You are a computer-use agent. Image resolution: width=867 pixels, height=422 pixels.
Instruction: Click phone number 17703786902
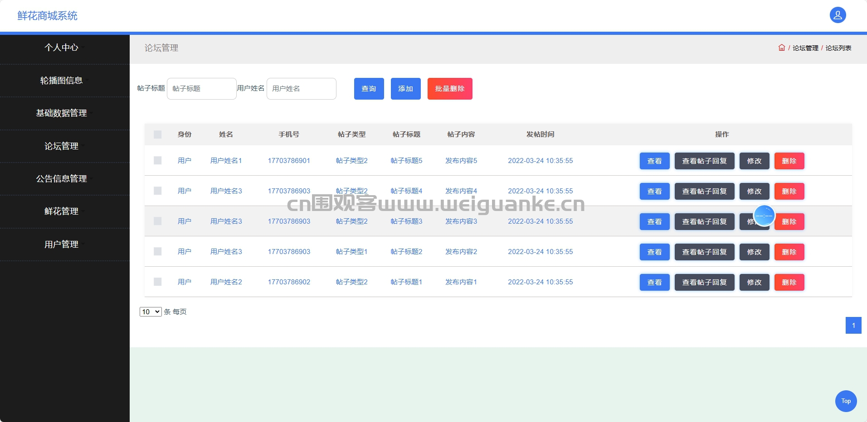click(x=289, y=282)
